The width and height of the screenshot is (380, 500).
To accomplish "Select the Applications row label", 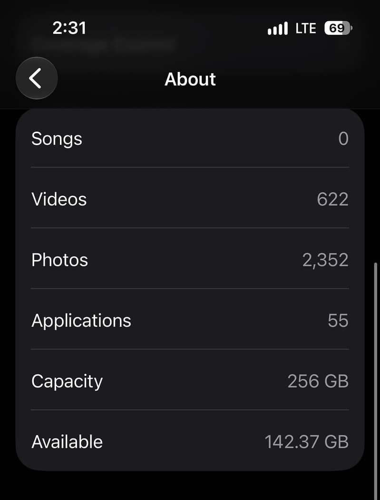I will (x=81, y=321).
